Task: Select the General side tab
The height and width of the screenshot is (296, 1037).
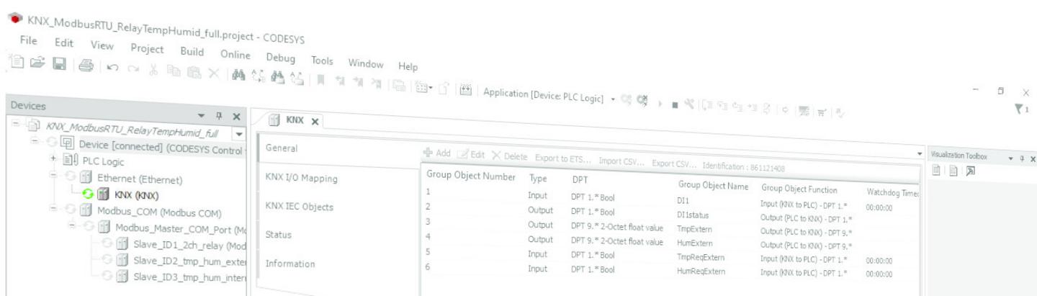Action: pyautogui.click(x=283, y=148)
